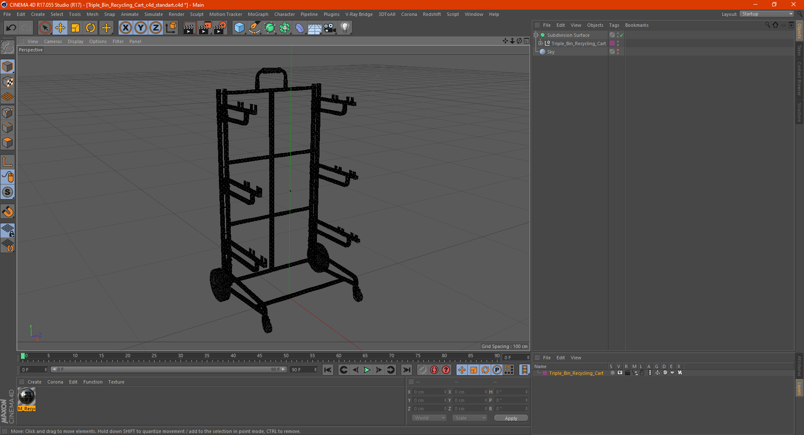Toggle Y axis lock
The width and height of the screenshot is (804, 435).
(141, 28)
